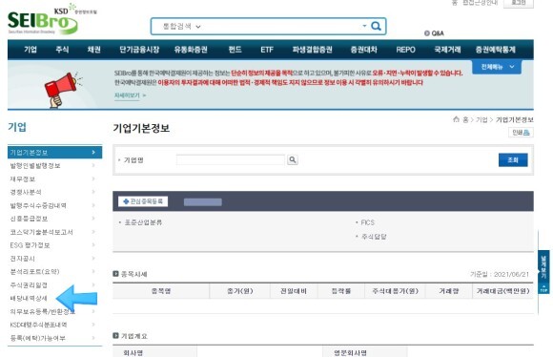Click the 로그인 button at top right
The width and height of the screenshot is (553, 357).
[519, 3]
